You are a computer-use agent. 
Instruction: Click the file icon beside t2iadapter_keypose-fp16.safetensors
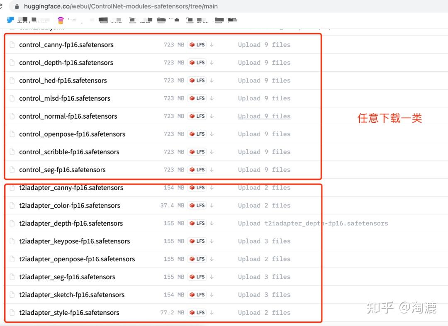pos(12,241)
